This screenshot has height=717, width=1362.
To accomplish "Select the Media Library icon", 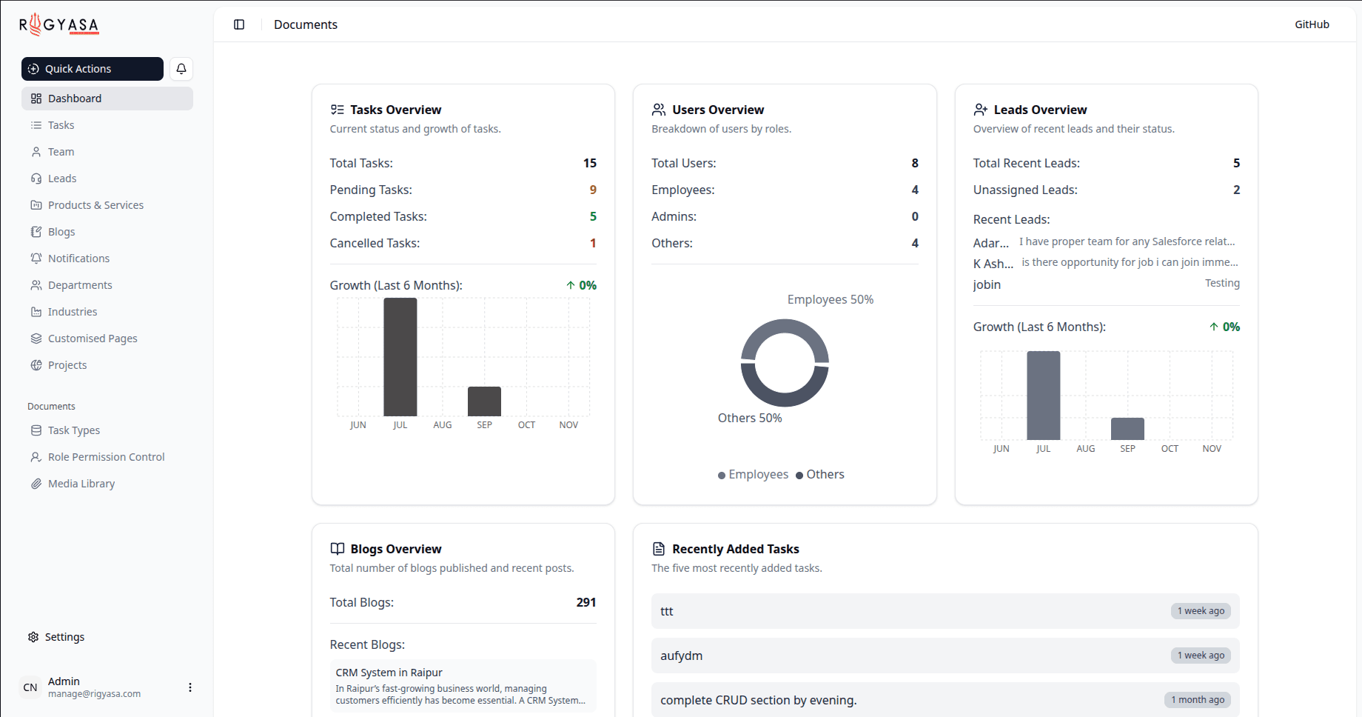I will [36, 483].
